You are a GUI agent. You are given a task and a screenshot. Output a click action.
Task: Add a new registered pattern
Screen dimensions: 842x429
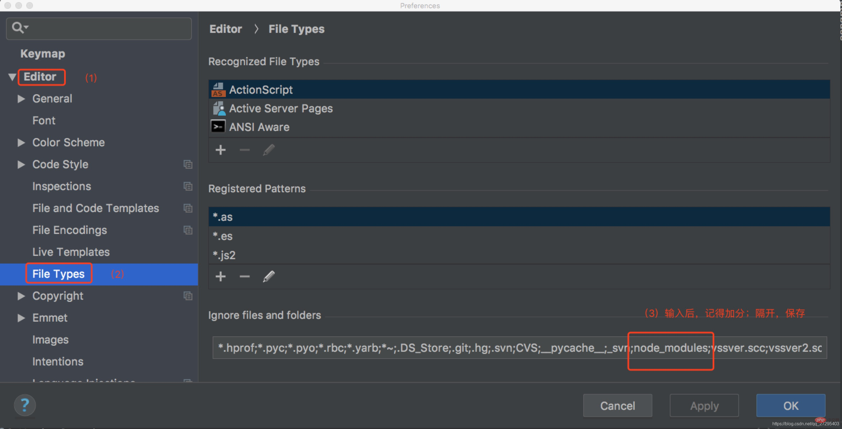coord(221,276)
